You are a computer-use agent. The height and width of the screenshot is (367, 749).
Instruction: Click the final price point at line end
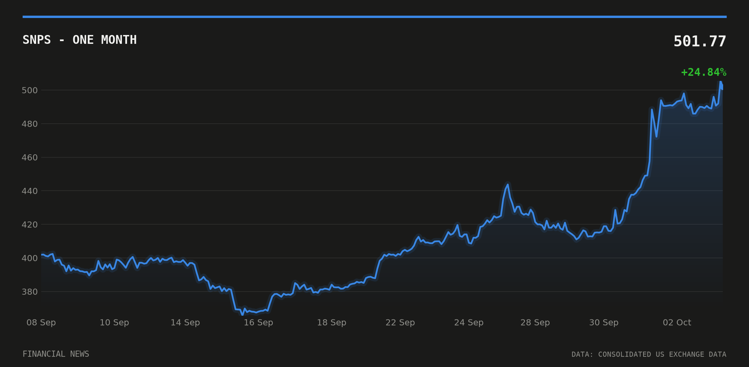pyautogui.click(x=722, y=87)
